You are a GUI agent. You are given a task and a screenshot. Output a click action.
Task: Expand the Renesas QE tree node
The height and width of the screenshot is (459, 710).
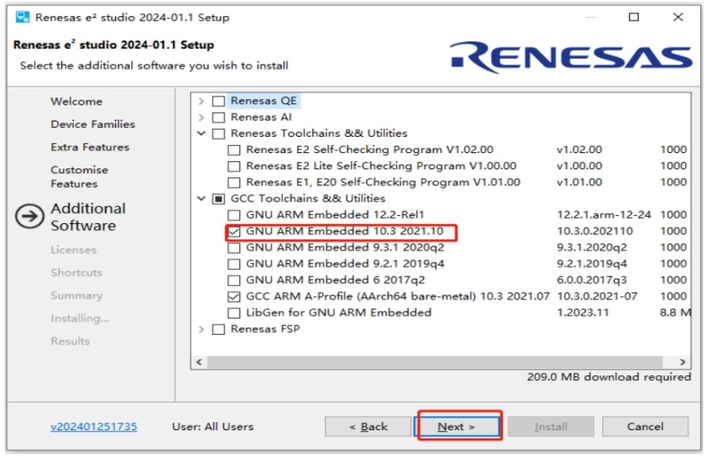tap(202, 101)
